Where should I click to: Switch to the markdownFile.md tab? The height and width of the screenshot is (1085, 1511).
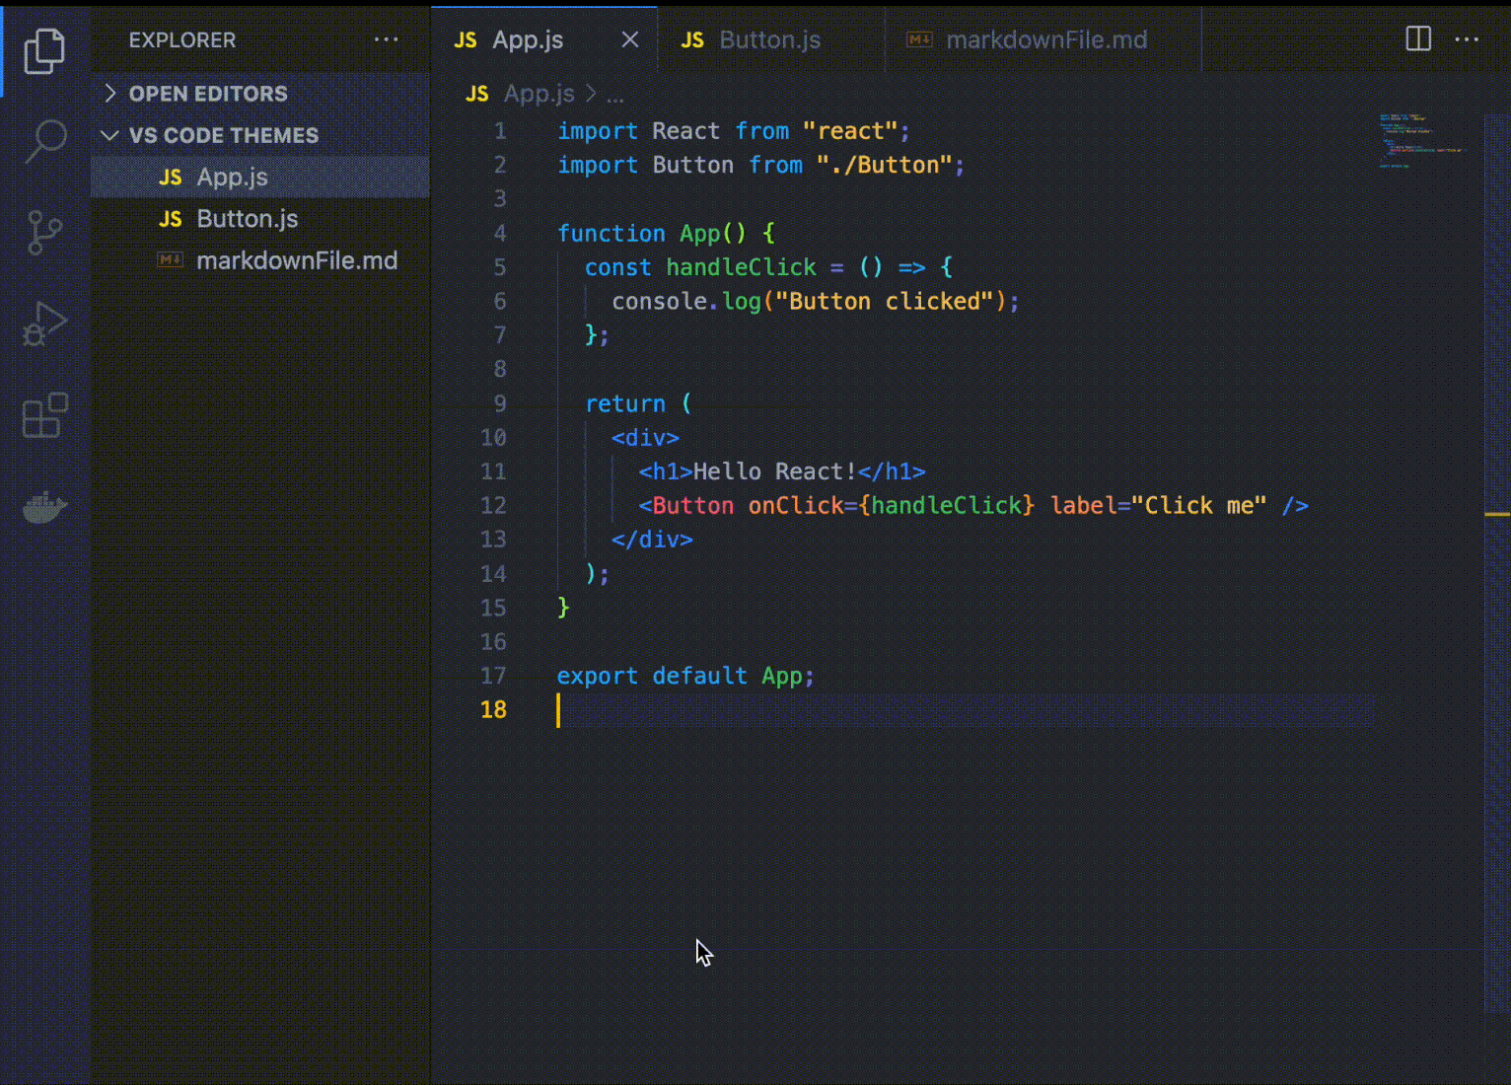pos(1045,39)
